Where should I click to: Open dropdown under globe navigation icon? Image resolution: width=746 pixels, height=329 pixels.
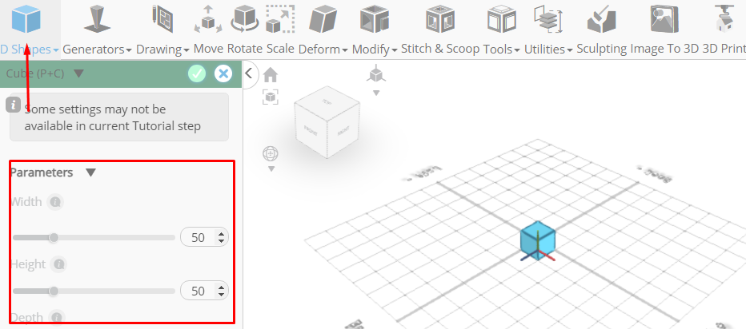coord(271,169)
